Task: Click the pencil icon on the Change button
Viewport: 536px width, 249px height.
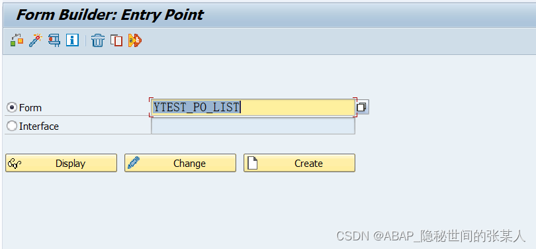Action: pyautogui.click(x=134, y=163)
